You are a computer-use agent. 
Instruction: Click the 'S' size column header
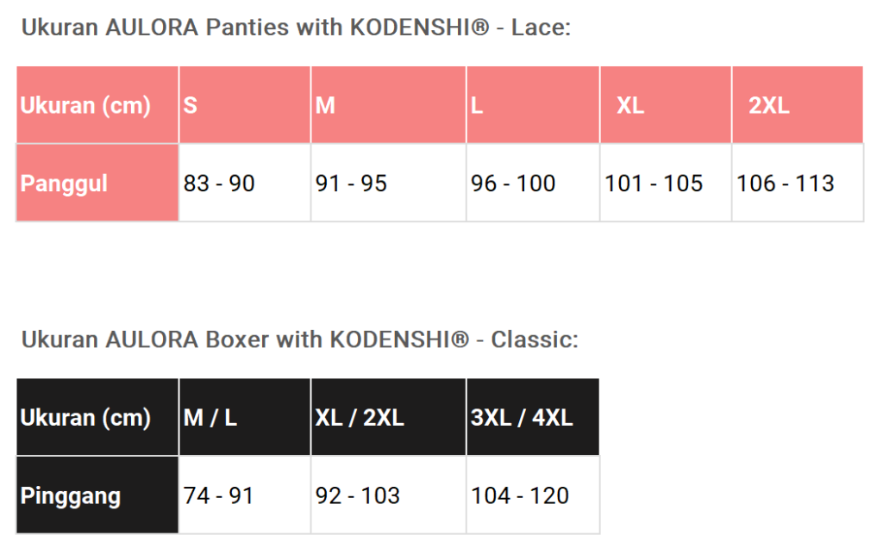[x=245, y=105]
